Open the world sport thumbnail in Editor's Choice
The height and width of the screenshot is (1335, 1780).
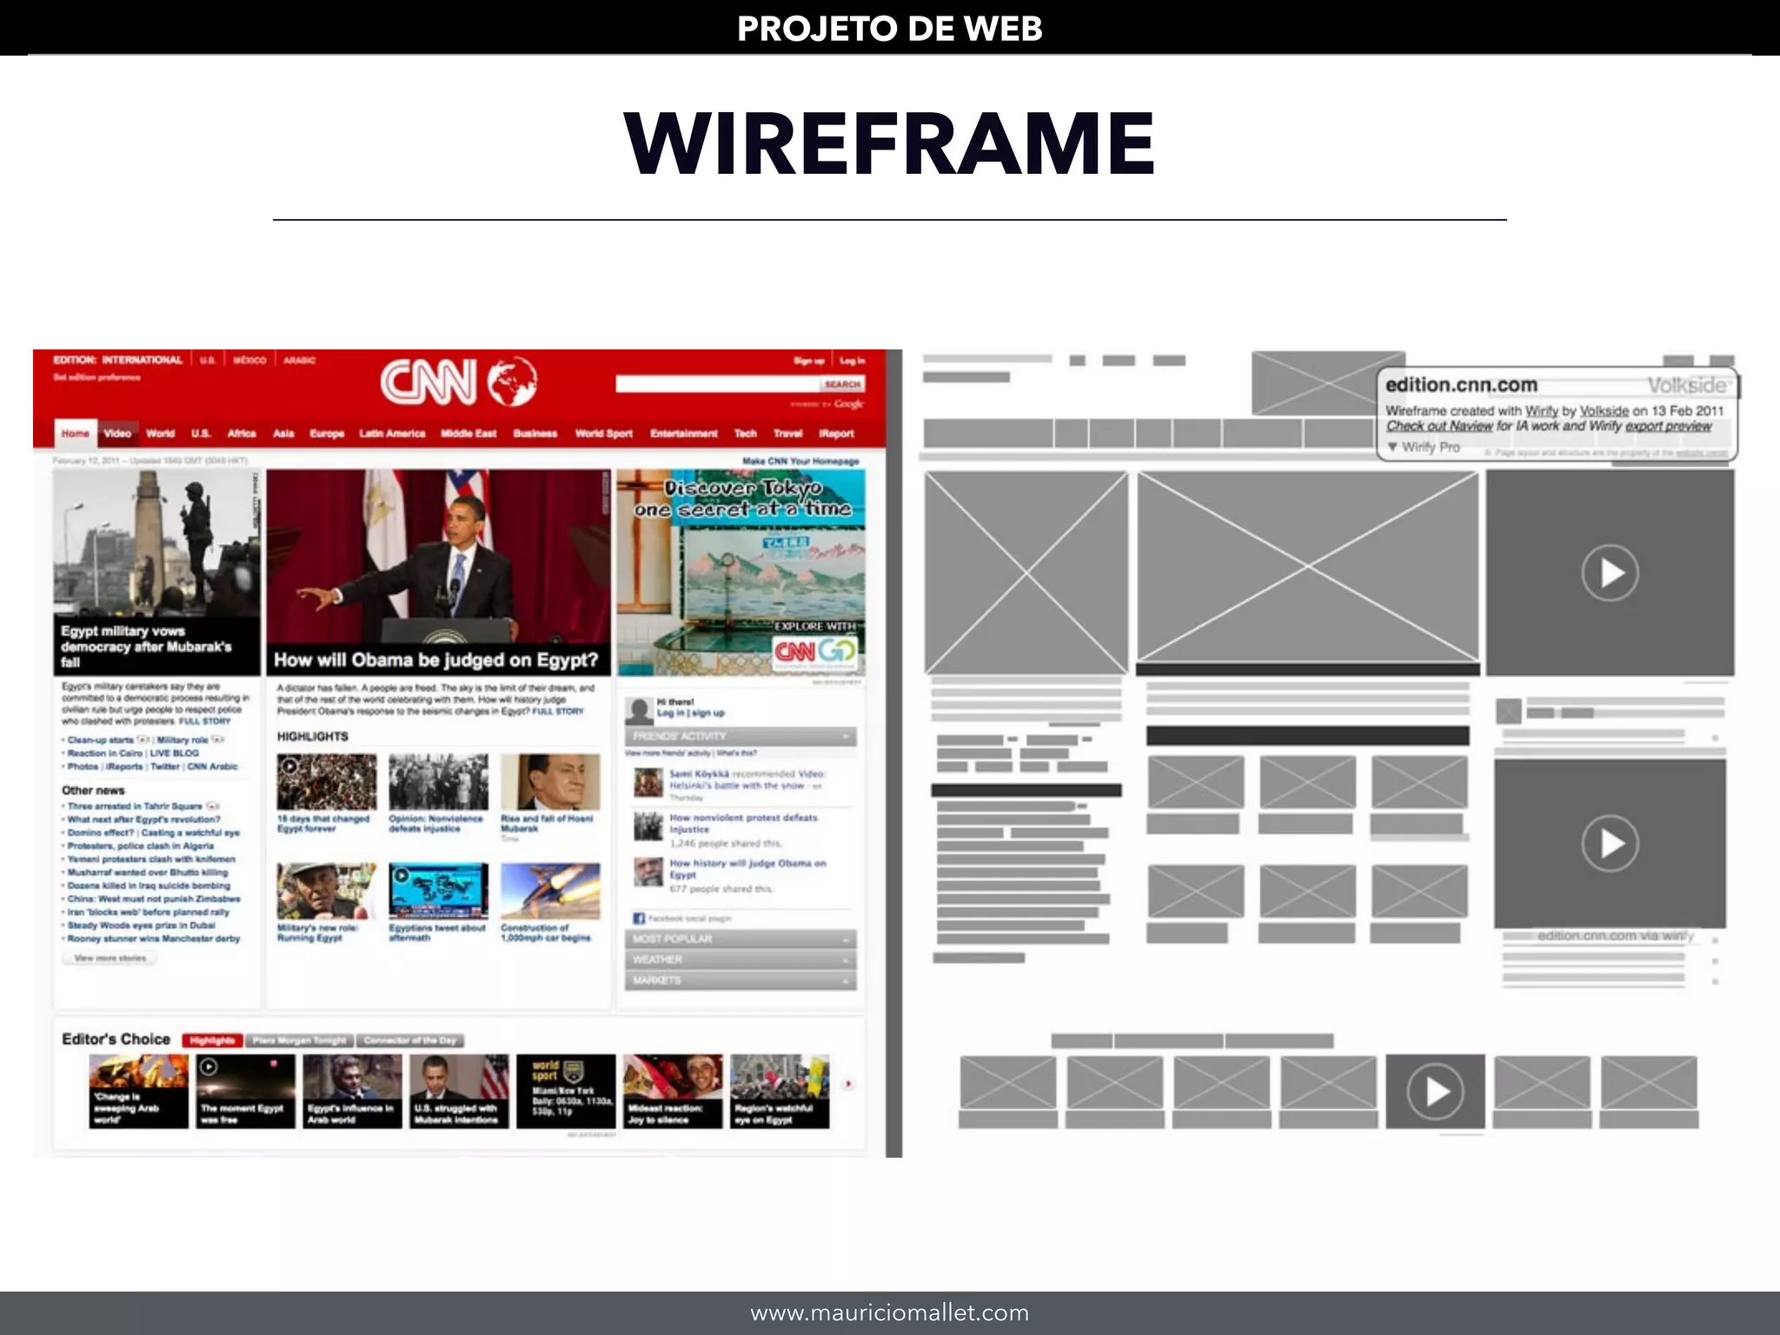[x=566, y=1092]
